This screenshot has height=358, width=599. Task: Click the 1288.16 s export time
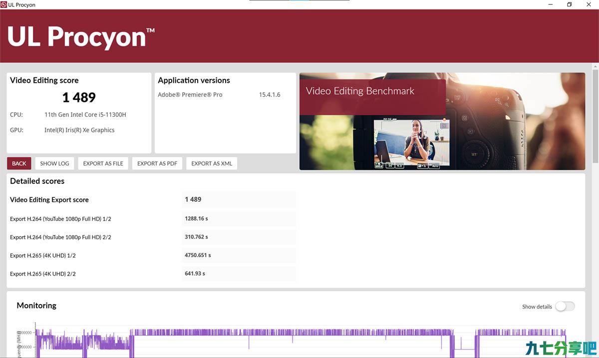(x=197, y=219)
